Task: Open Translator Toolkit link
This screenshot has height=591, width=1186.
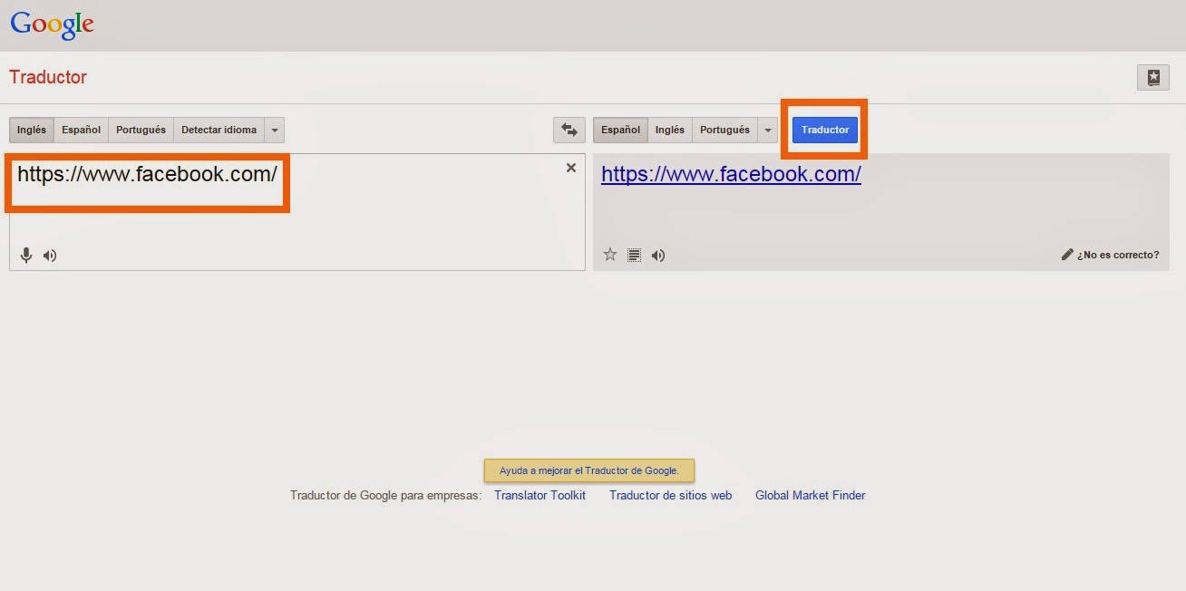Action: click(540, 495)
